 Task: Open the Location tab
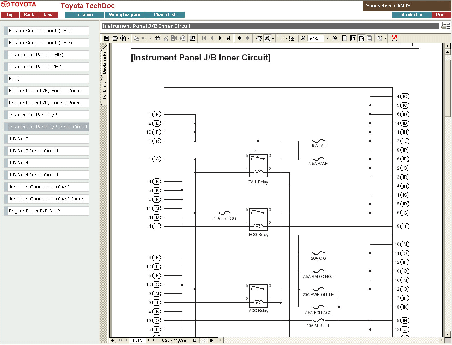pos(84,15)
